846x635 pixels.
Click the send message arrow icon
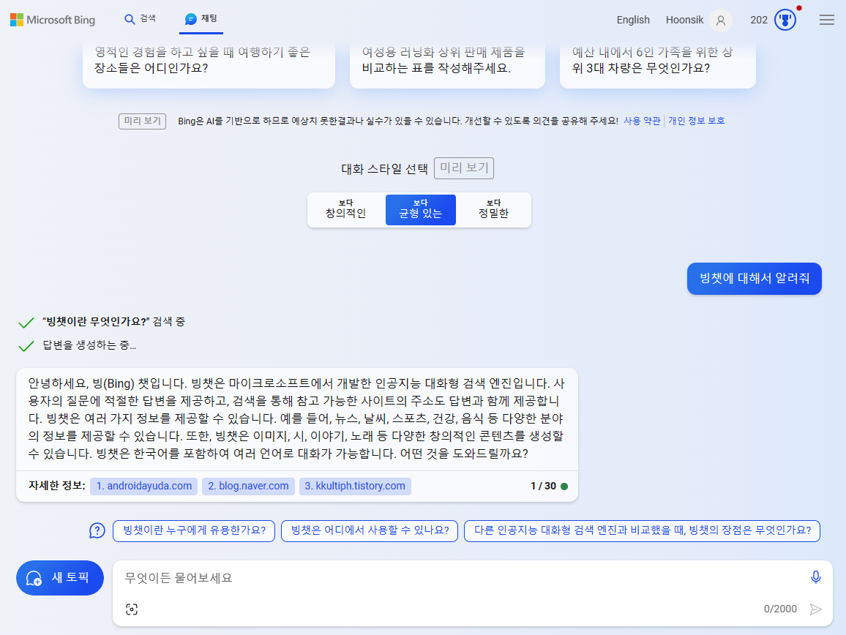[x=815, y=608]
